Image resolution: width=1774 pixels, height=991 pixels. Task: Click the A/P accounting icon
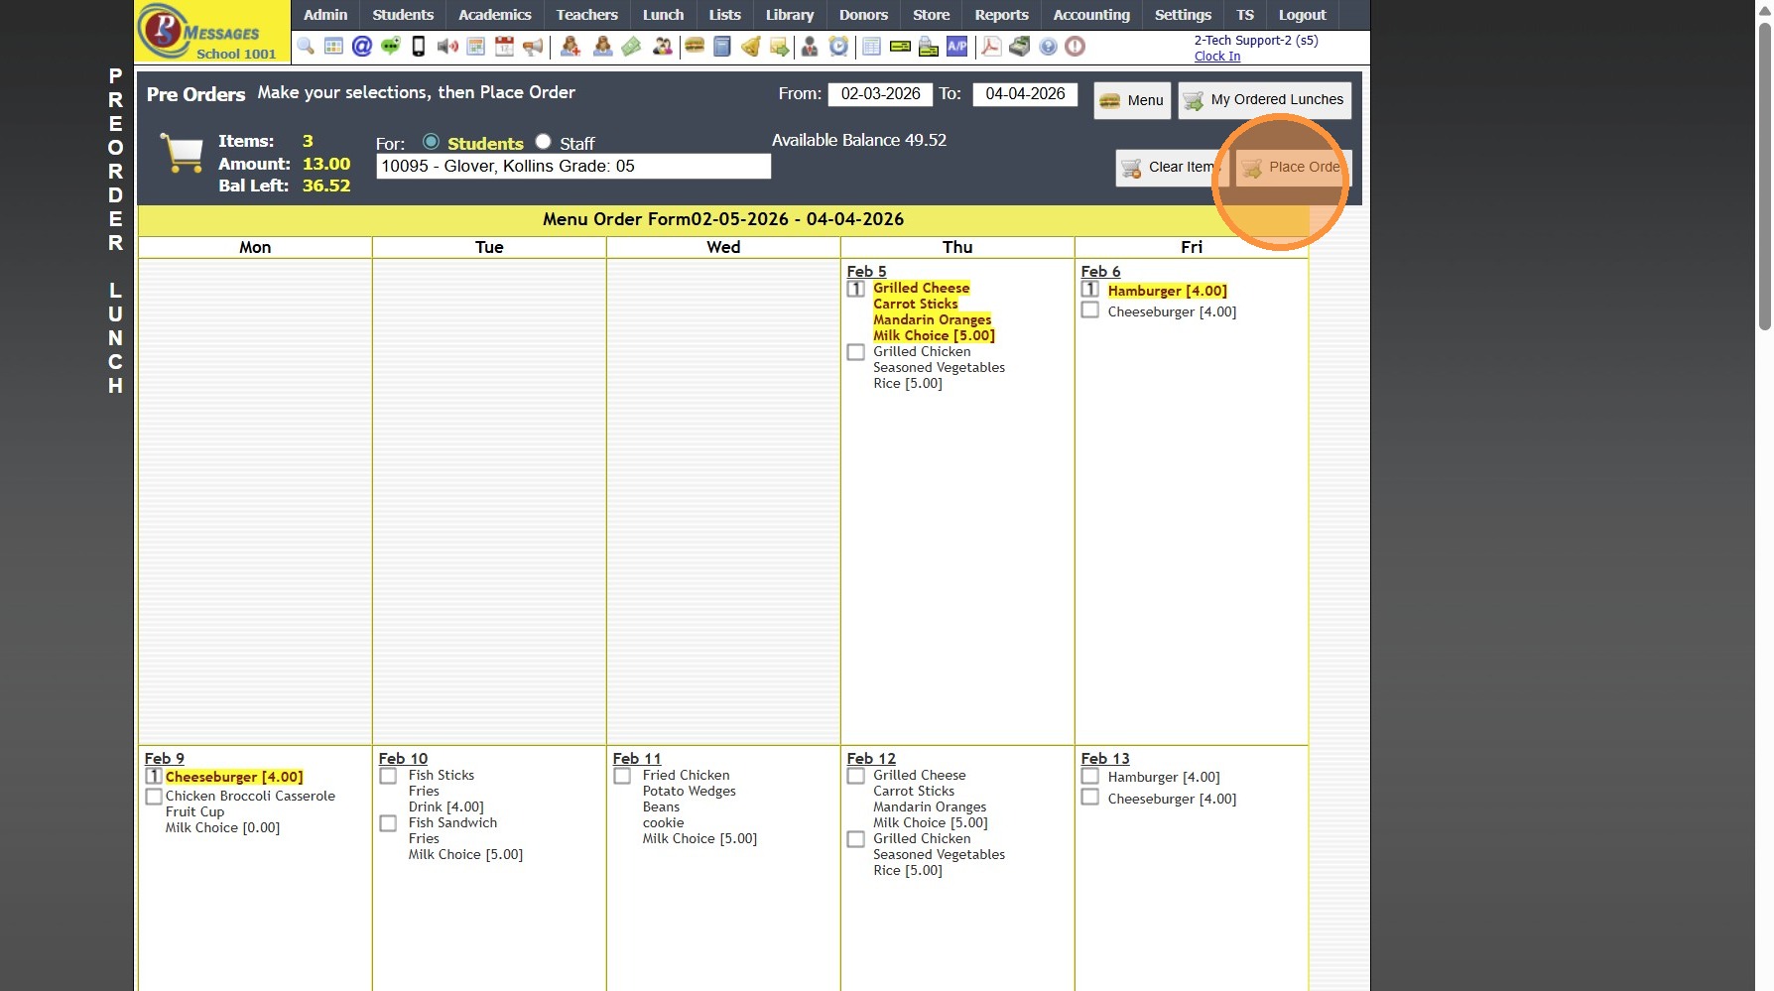click(x=956, y=47)
